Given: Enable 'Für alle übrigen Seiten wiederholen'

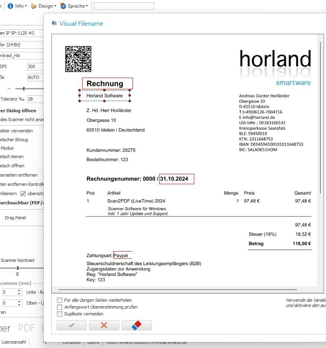Looking at the screenshot, I should [60, 300].
